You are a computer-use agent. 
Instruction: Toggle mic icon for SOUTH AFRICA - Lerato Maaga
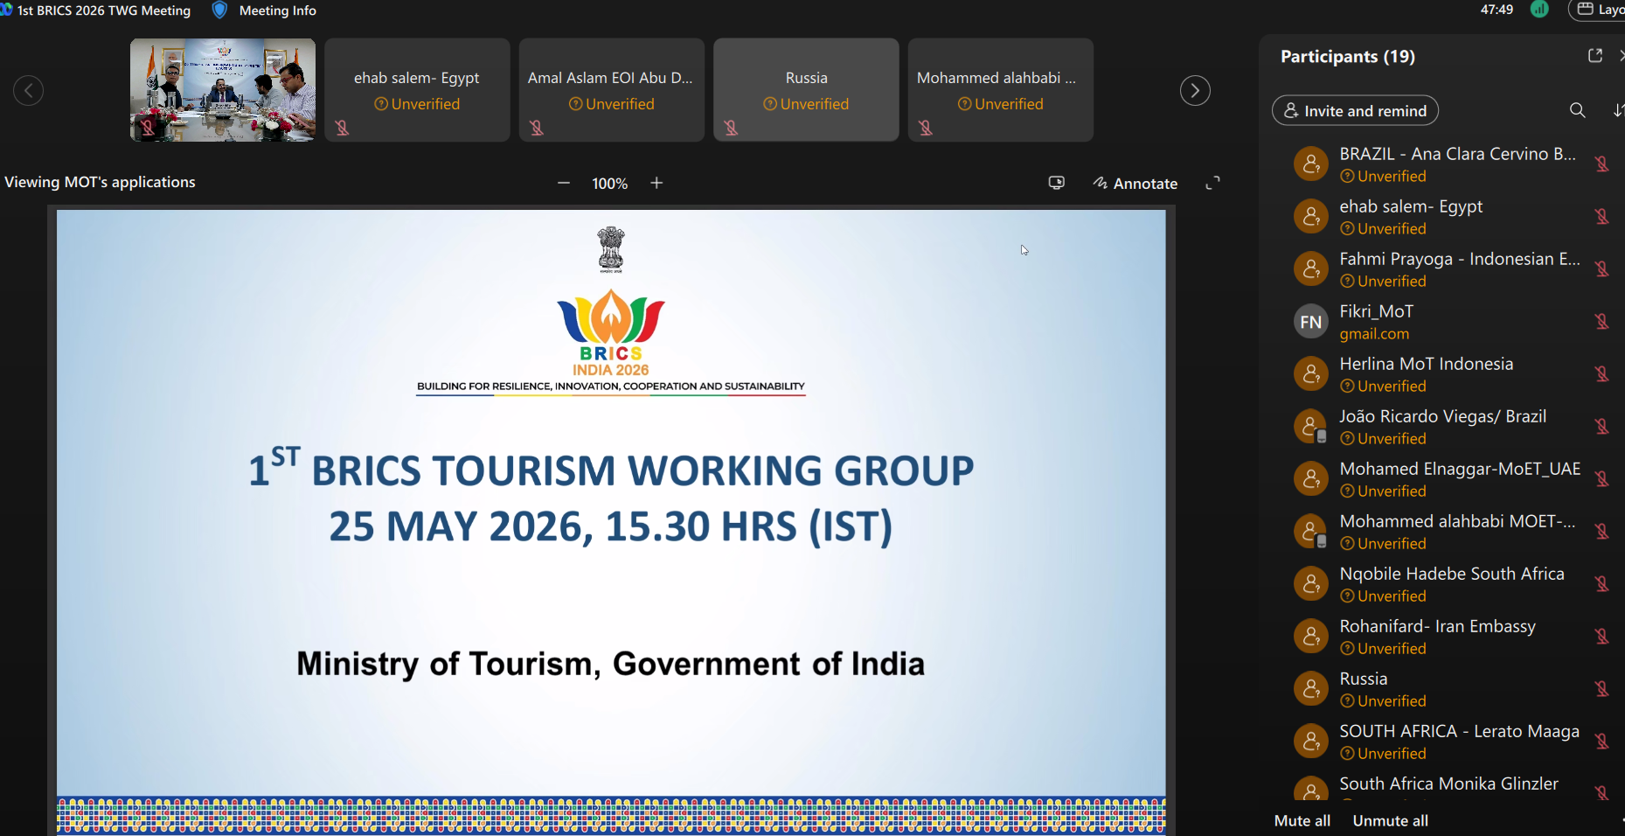[x=1601, y=741]
